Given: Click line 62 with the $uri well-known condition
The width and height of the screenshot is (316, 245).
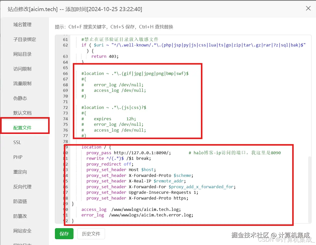Looking at the screenshot, I should (193, 45).
